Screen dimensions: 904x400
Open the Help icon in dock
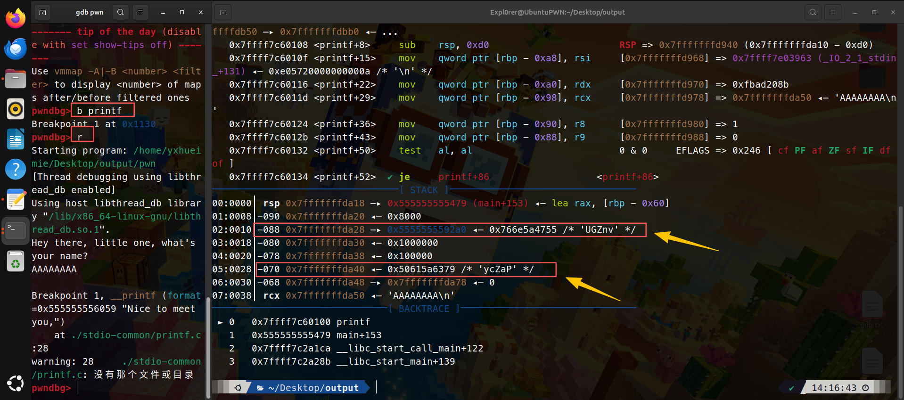[x=16, y=169]
